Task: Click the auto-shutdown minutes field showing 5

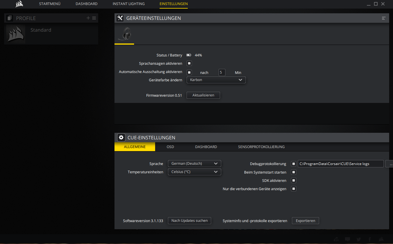Action: 222,72
